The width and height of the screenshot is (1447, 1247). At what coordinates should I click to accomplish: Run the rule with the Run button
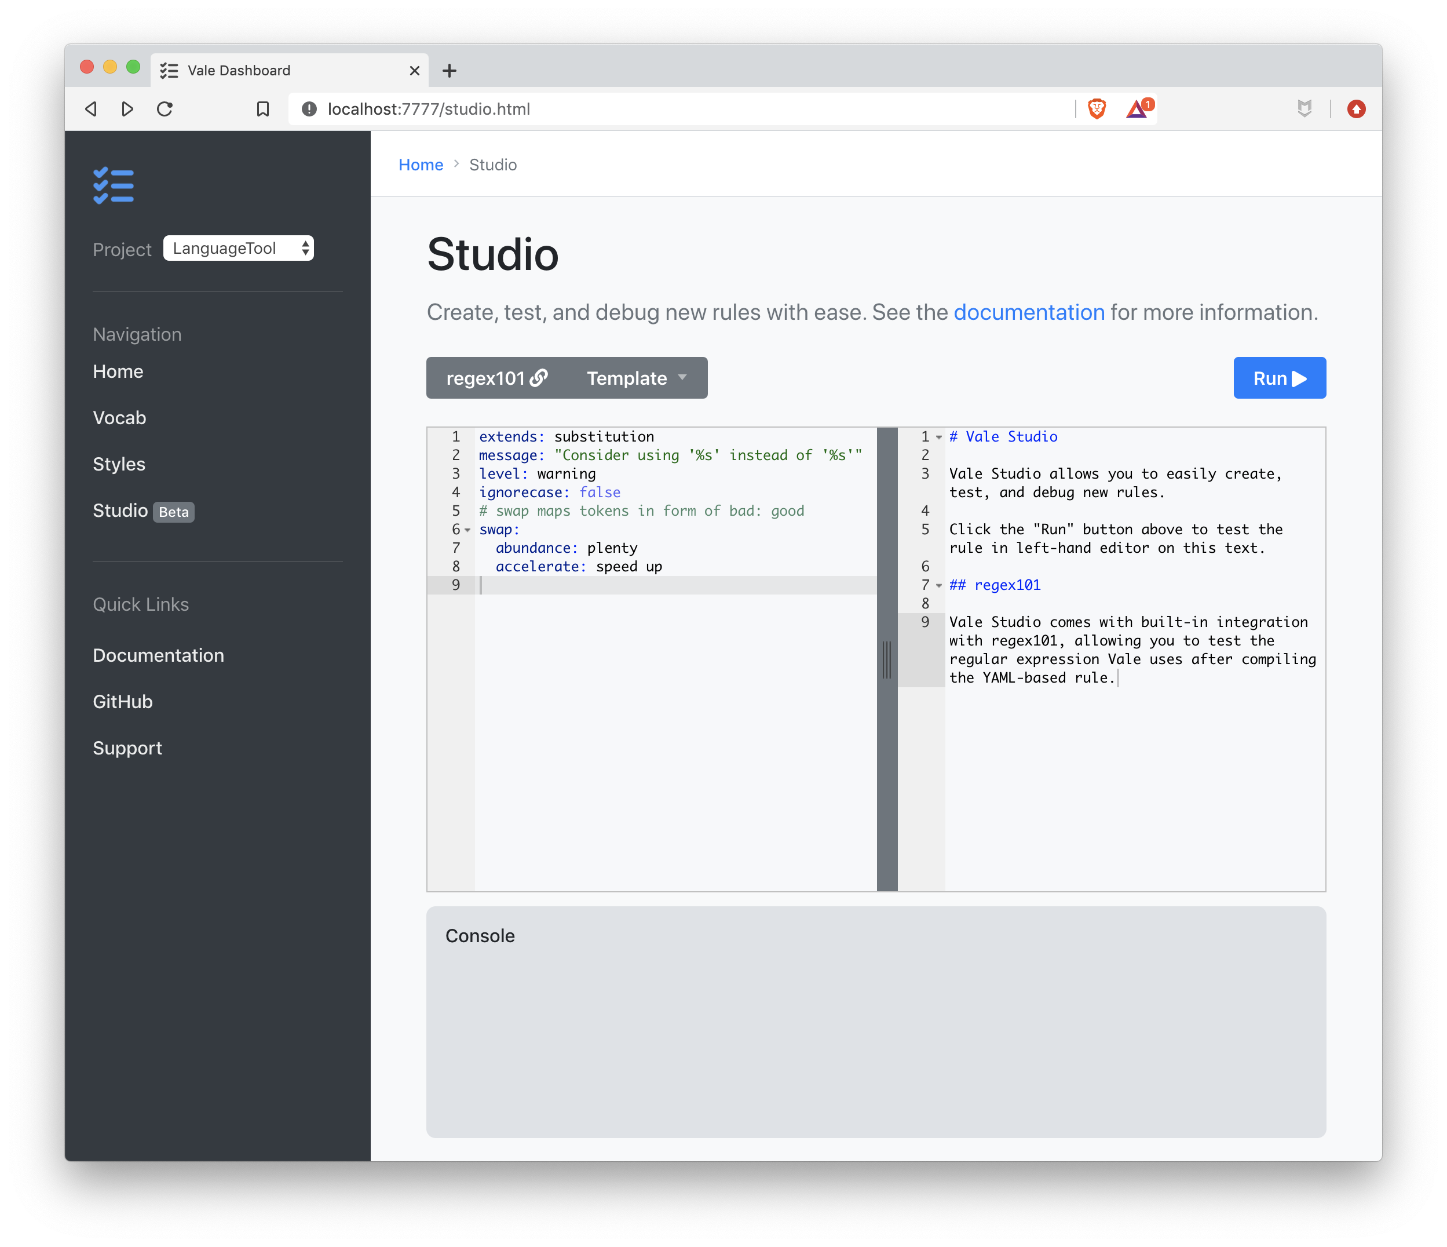tap(1280, 378)
